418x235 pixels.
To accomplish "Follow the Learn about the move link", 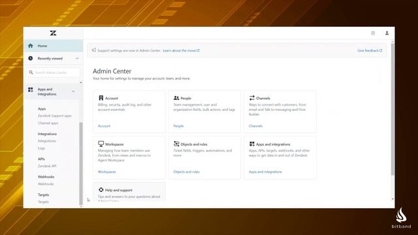I will [181, 51].
